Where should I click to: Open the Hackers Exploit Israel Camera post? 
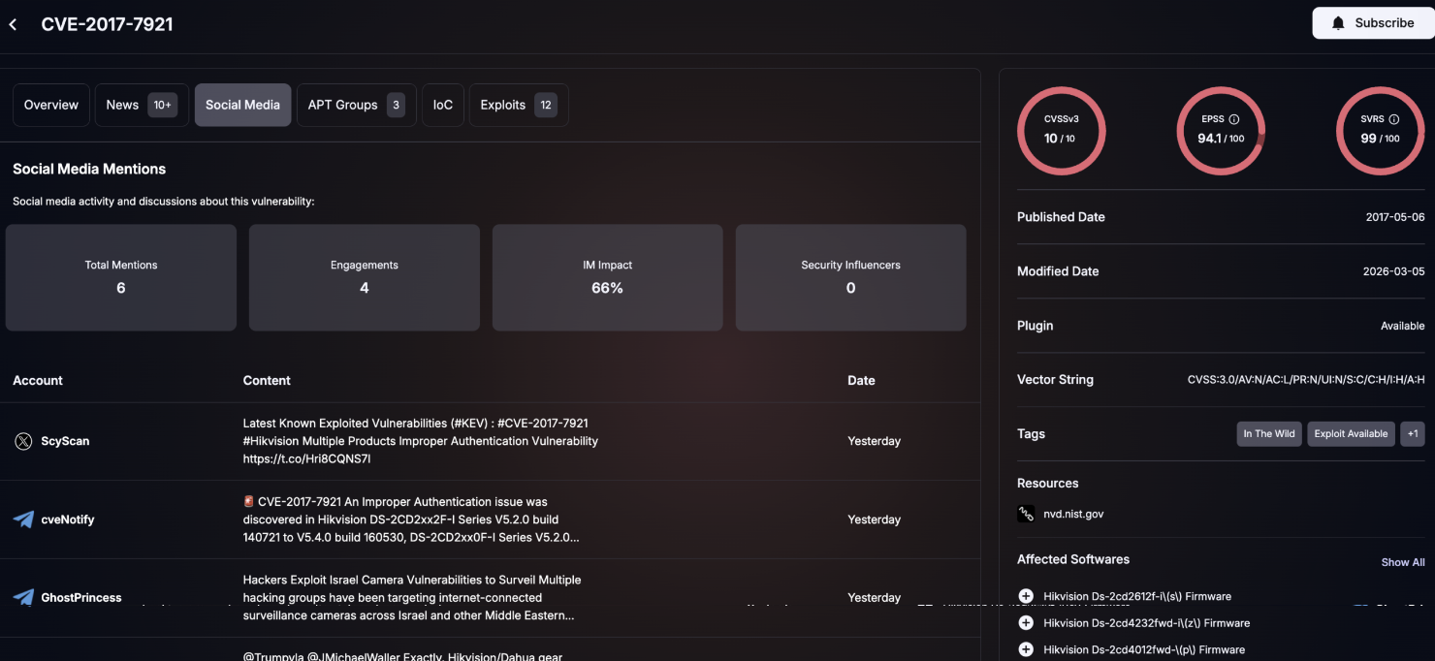(412, 598)
